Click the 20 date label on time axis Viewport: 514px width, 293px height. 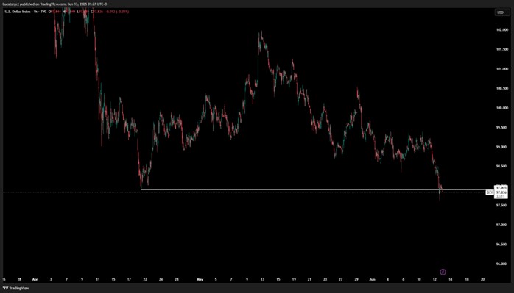point(482,280)
